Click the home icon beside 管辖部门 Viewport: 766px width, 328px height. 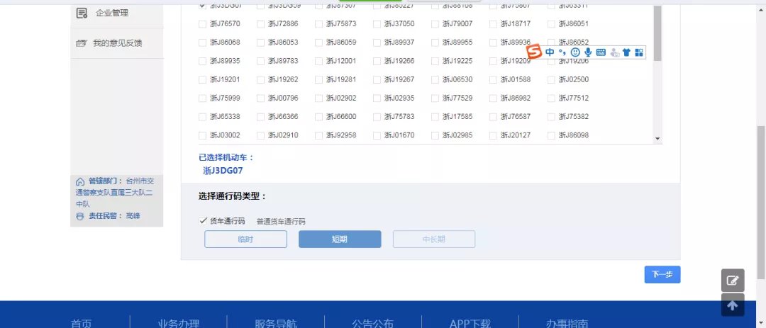pos(80,181)
